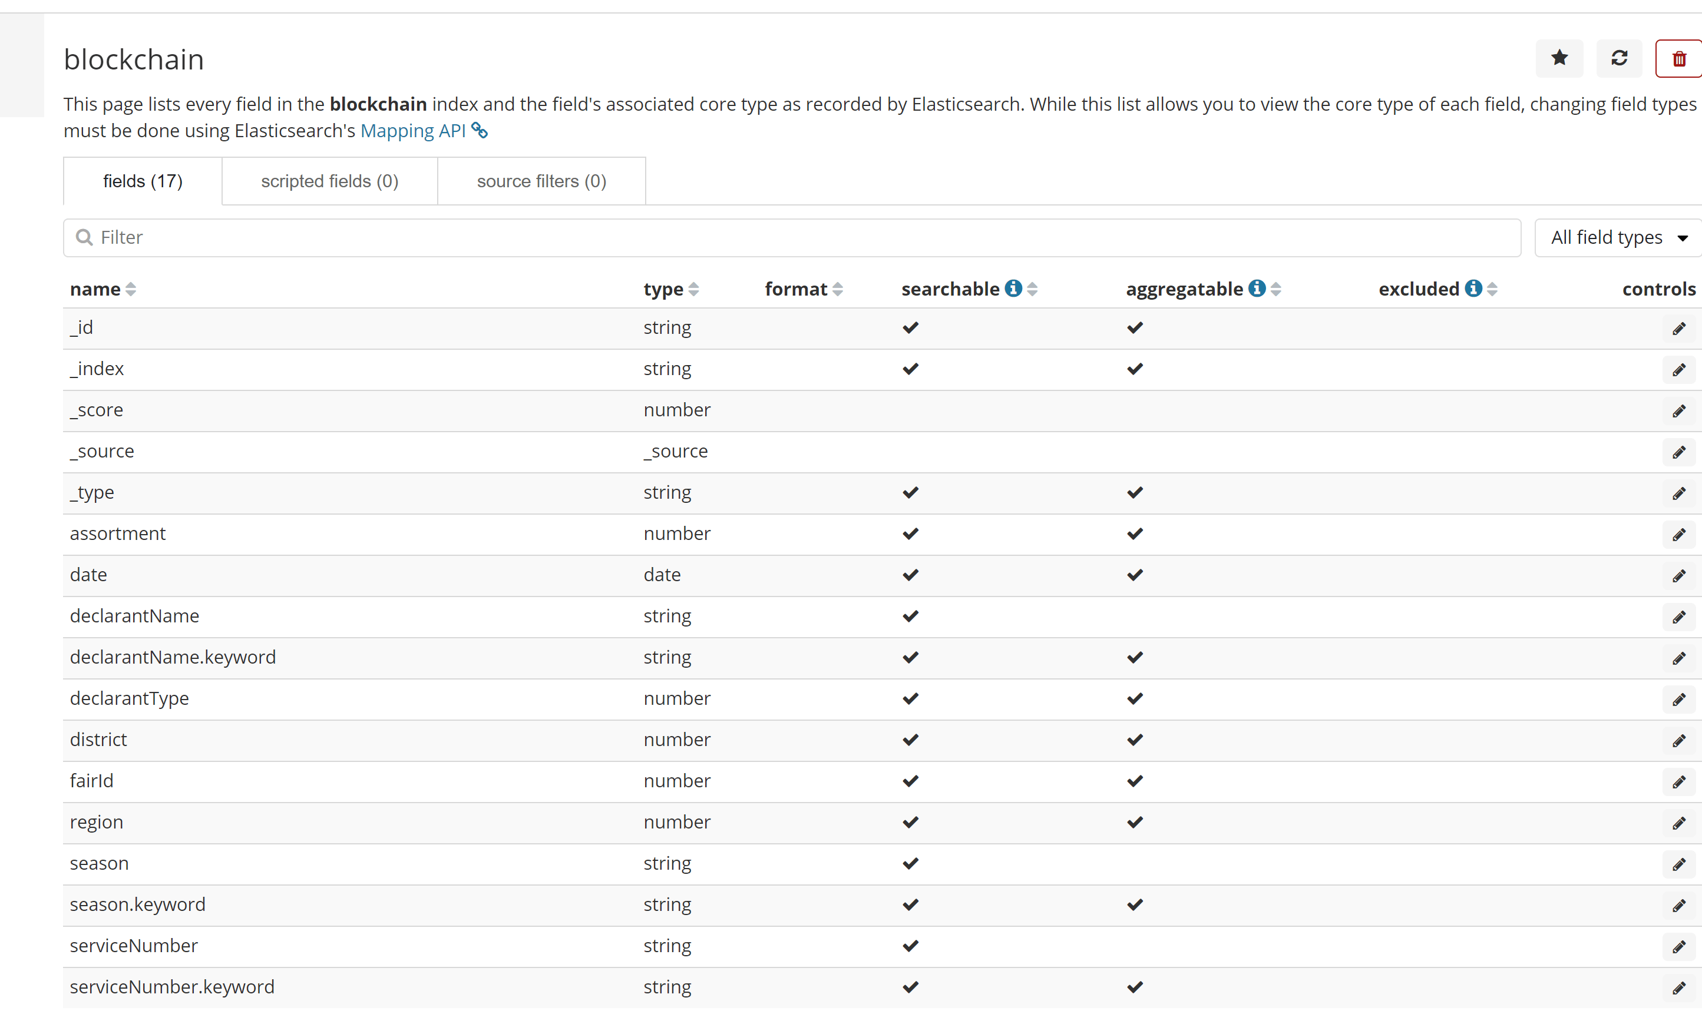
Task: Edit the declarantName.keyword field
Action: point(1678,658)
